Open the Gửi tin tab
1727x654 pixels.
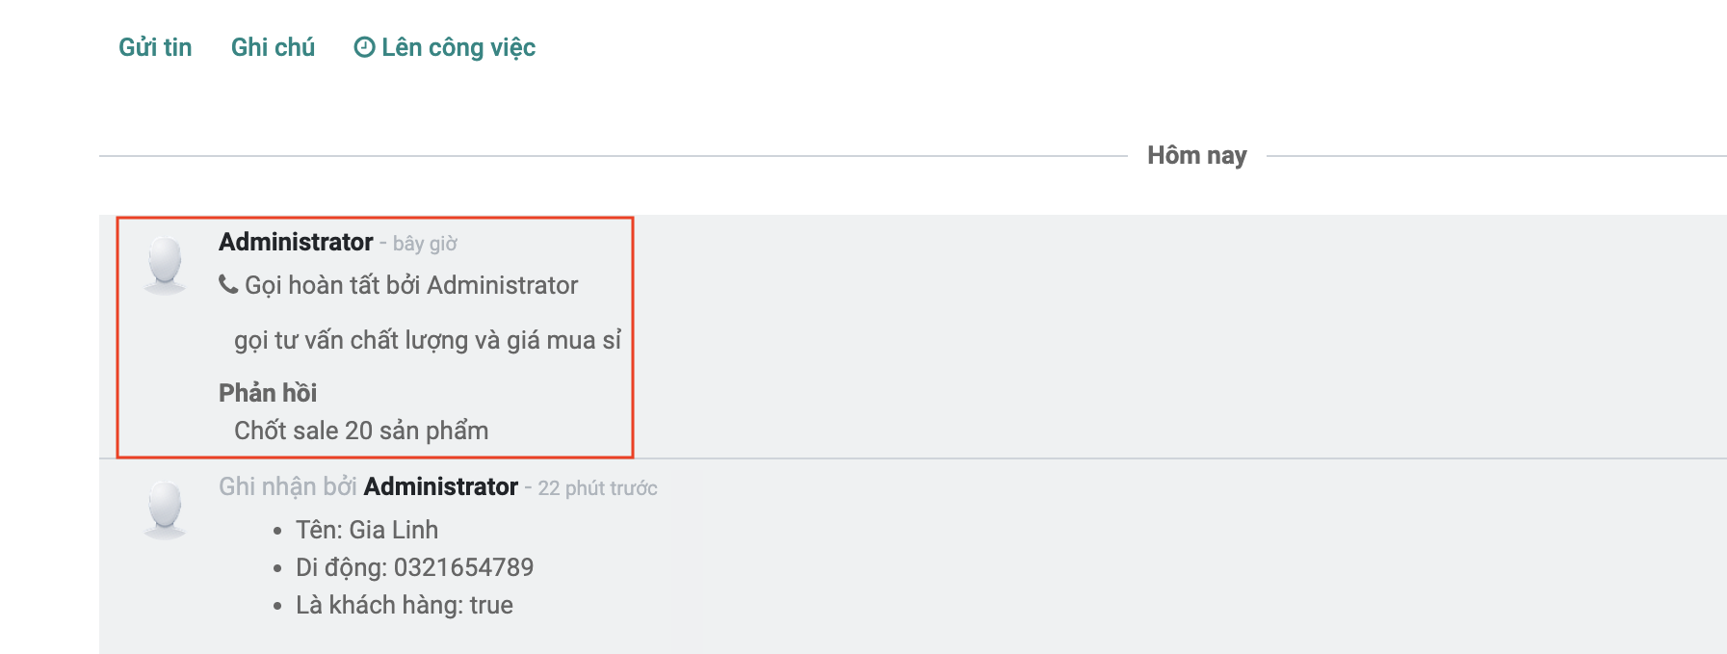[155, 47]
